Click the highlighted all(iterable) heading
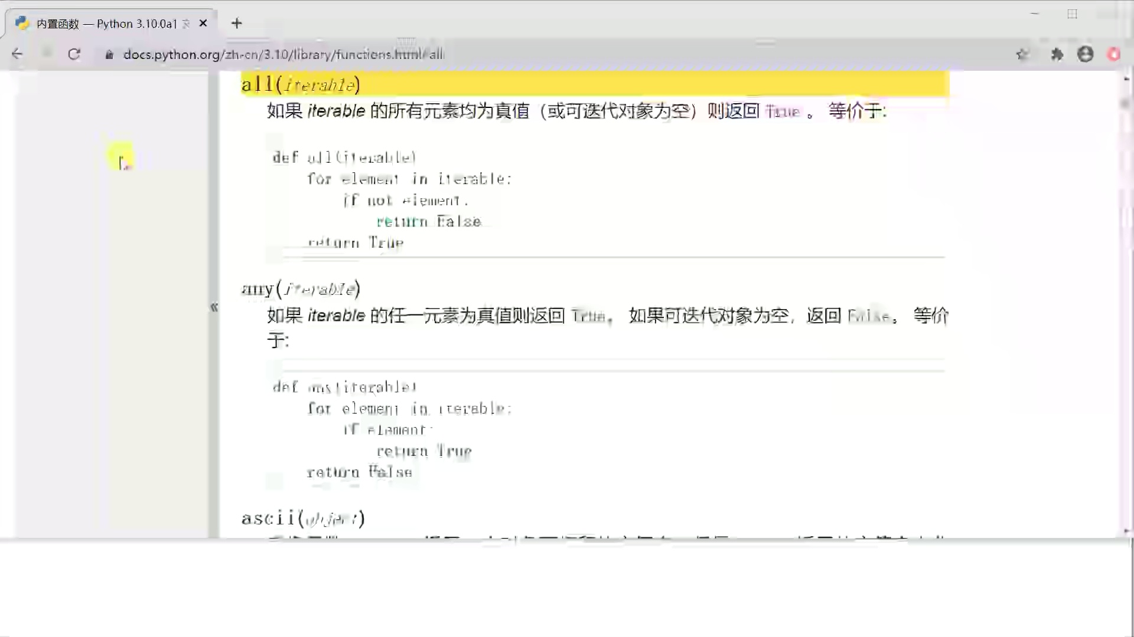Viewport: 1134px width, 637px height. tap(300, 84)
